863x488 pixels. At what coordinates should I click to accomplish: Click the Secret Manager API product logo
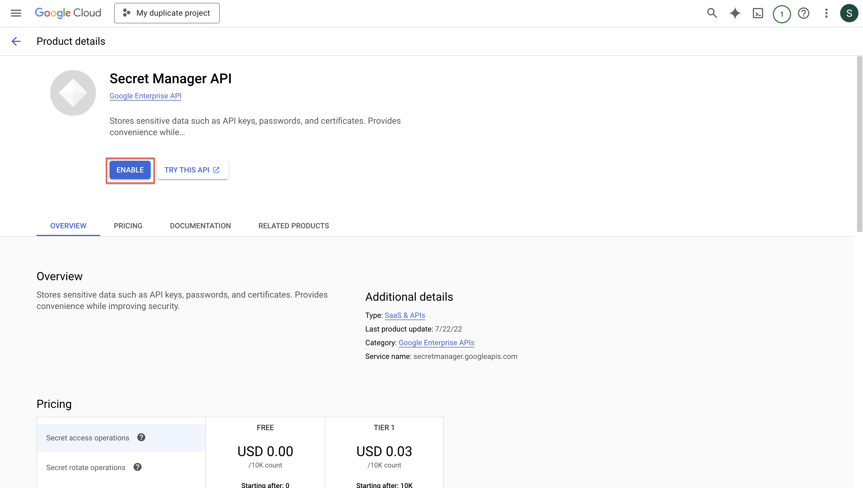[x=73, y=93]
